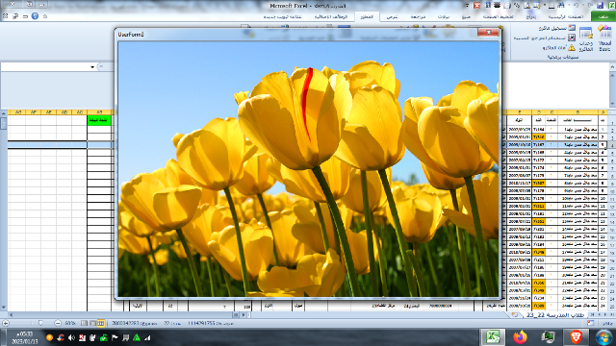This screenshot has width=616, height=346.
Task: Click the vertical scrollbar down arrow on the left
Action: click(4, 308)
